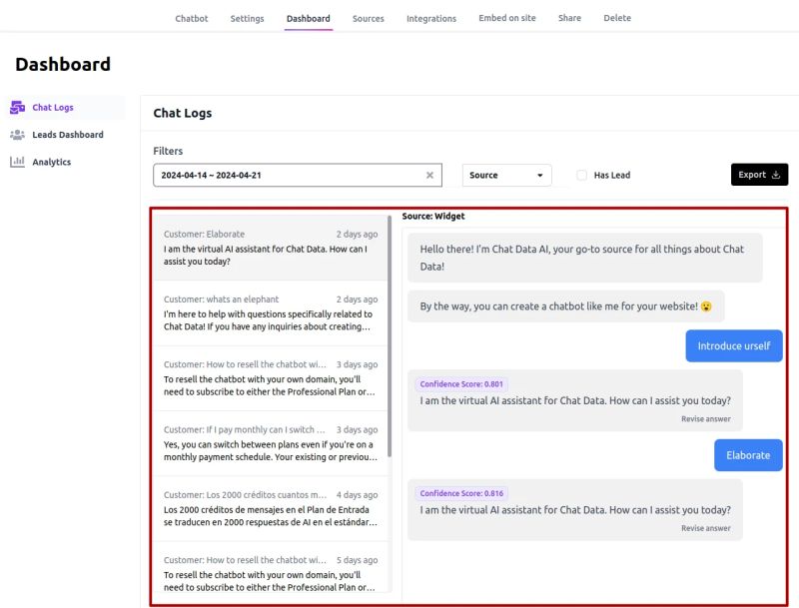Open the 3 days ago resell chatbot log
Image resolution: width=799 pixels, height=608 pixels.
coord(271,377)
